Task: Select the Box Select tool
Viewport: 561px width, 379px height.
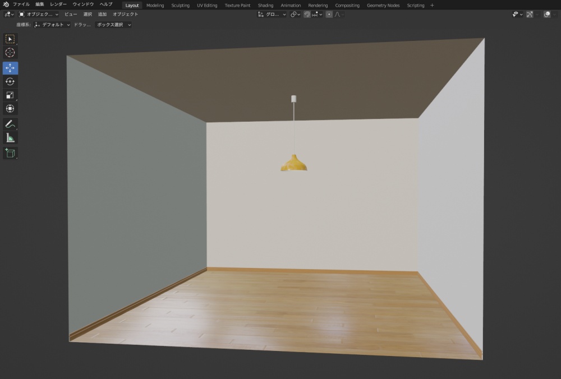Action: pos(10,39)
